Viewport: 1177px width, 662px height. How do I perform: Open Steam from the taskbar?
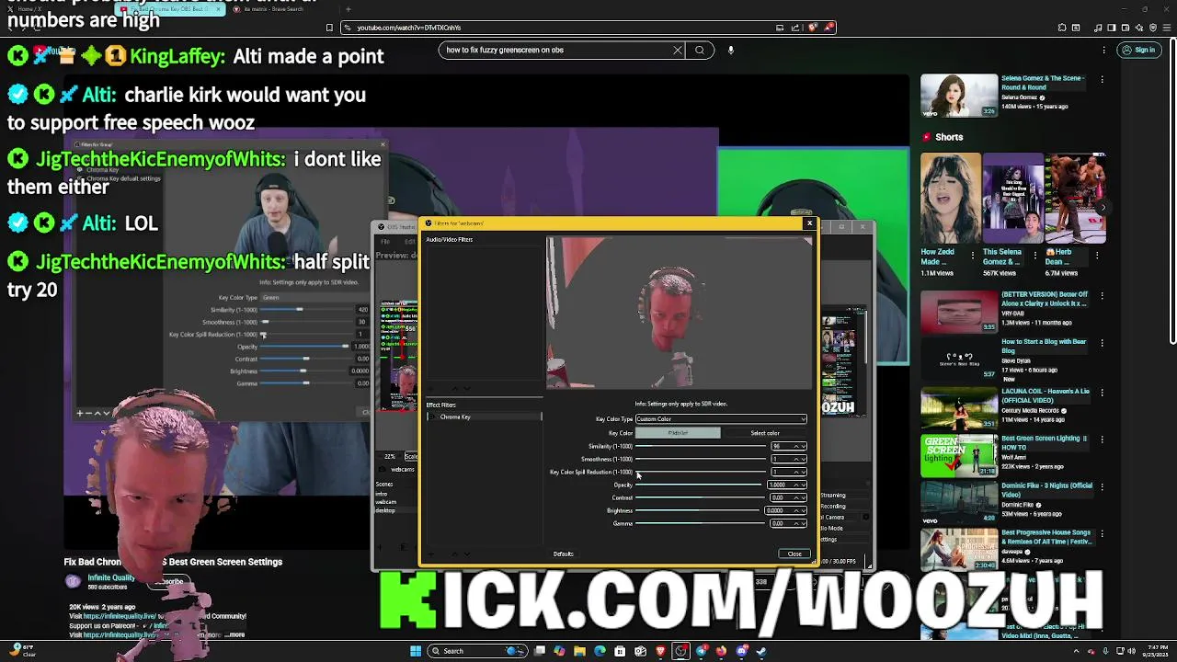pos(761,651)
